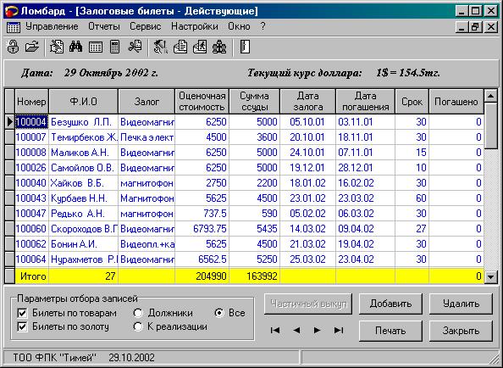503x368 pixels.
Task: Click the Печать button
Action: 390,331
